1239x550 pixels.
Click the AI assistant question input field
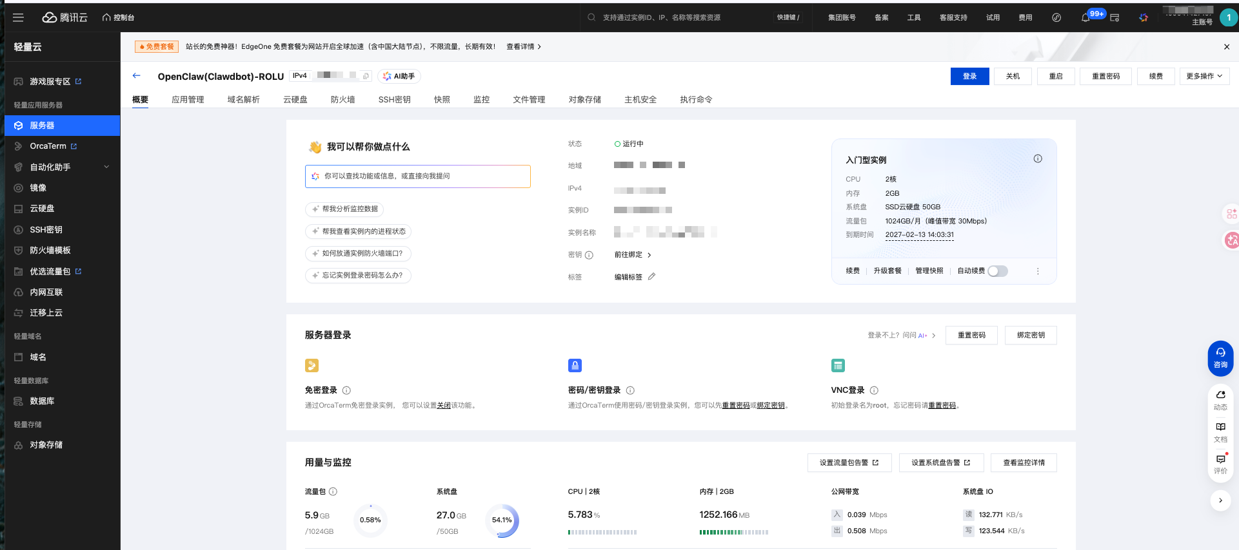418,176
